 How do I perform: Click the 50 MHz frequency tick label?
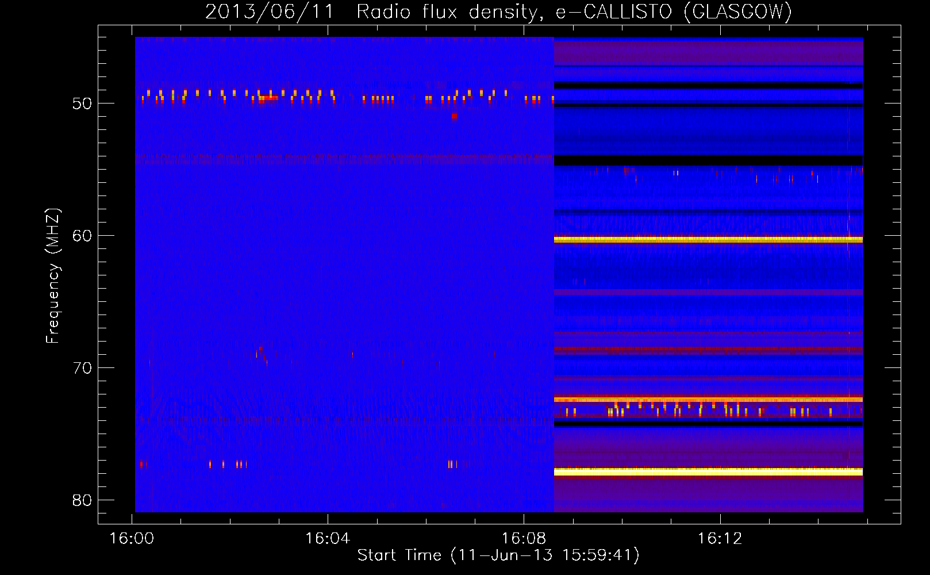82,104
